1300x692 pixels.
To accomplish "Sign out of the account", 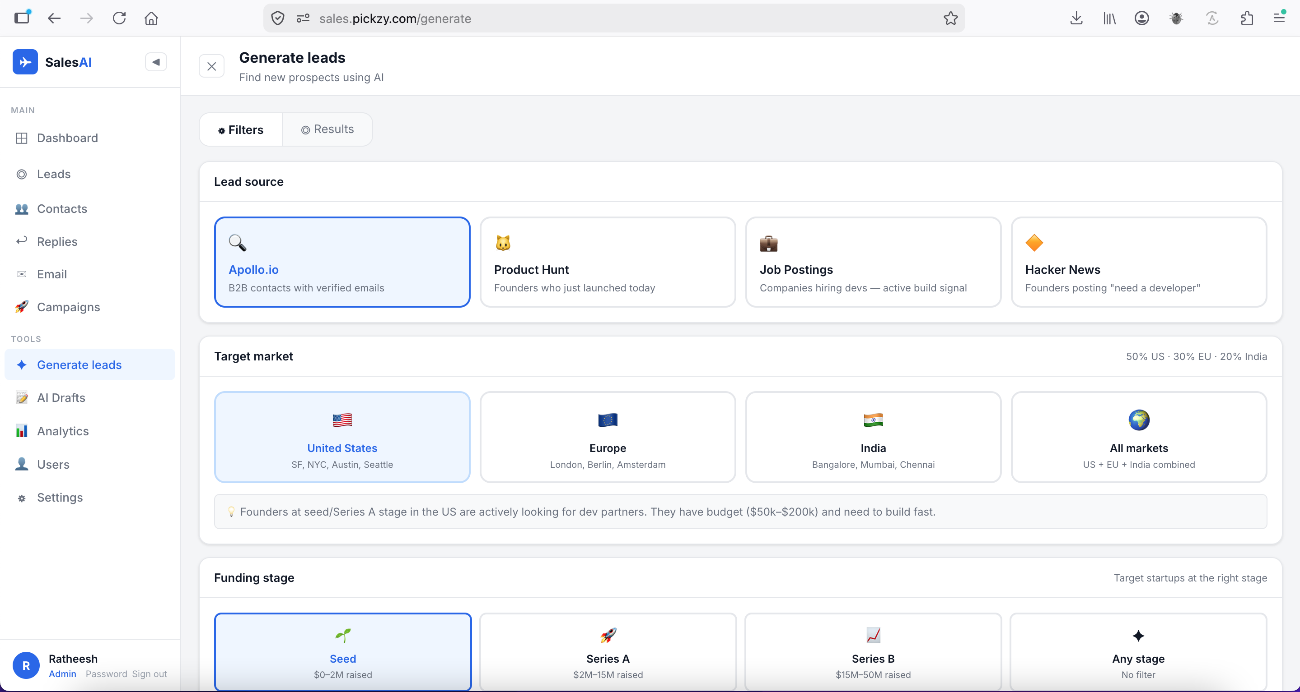I will [150, 674].
